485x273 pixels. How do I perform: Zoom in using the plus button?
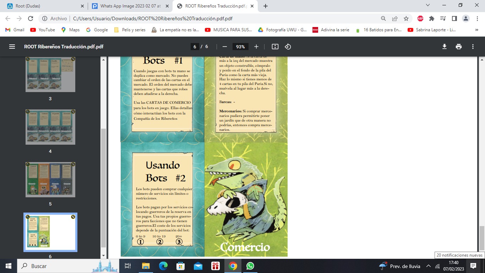point(256,47)
